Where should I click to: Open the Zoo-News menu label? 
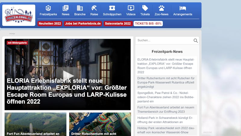tap(161, 14)
